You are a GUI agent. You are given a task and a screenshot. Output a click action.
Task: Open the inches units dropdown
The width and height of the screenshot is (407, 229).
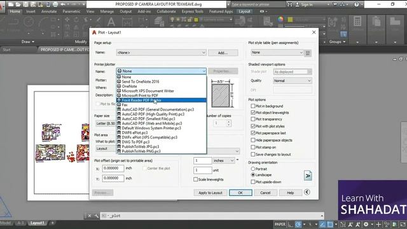224,161
